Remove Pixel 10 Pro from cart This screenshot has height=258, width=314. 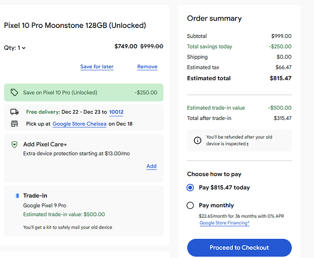[147, 67]
